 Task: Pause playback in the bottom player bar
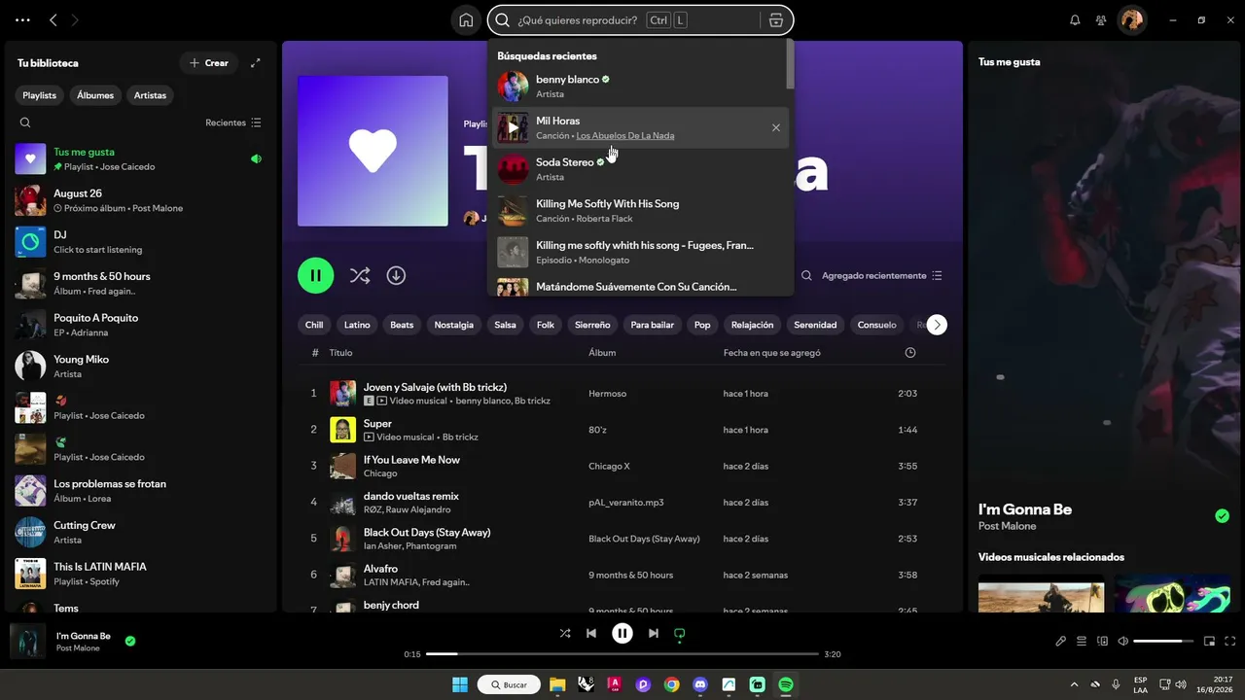coord(622,634)
